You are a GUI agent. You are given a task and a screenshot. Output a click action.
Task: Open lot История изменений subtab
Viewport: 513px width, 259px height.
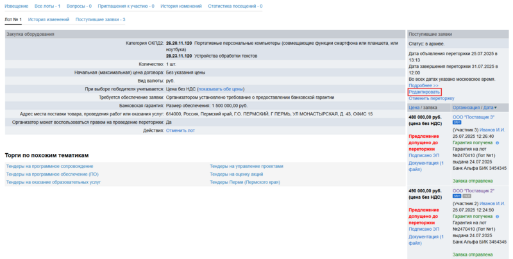pos(49,20)
